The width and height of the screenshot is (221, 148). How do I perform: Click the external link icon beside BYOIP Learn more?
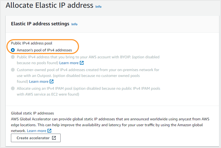82,63
